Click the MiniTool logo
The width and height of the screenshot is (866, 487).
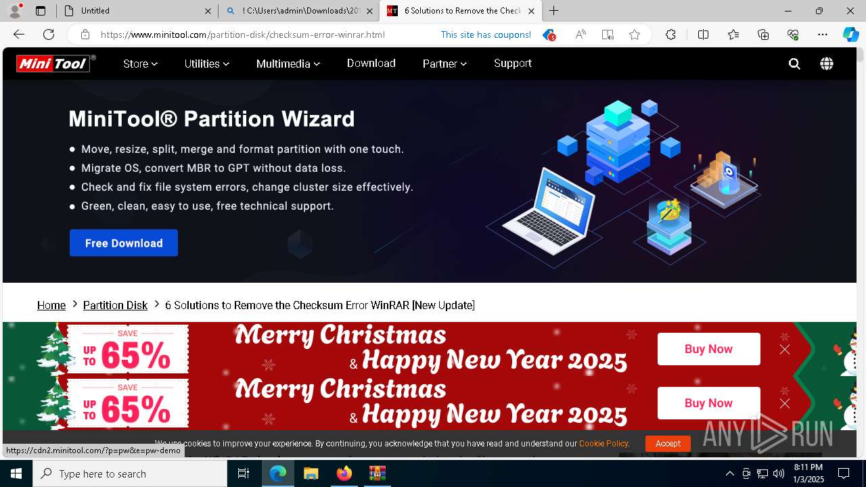pyautogui.click(x=55, y=64)
